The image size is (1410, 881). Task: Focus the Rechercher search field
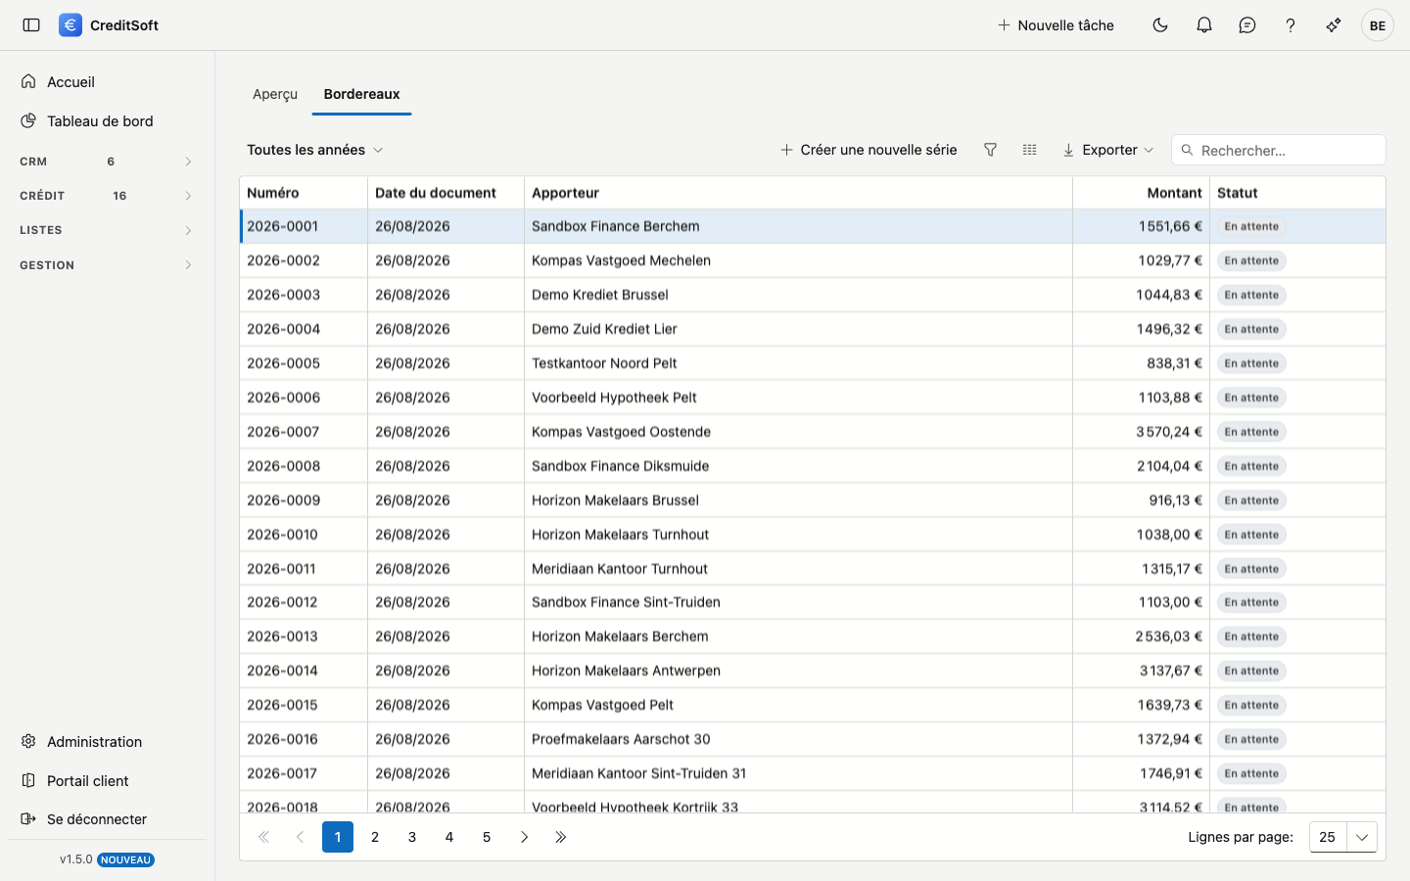coord(1279,150)
